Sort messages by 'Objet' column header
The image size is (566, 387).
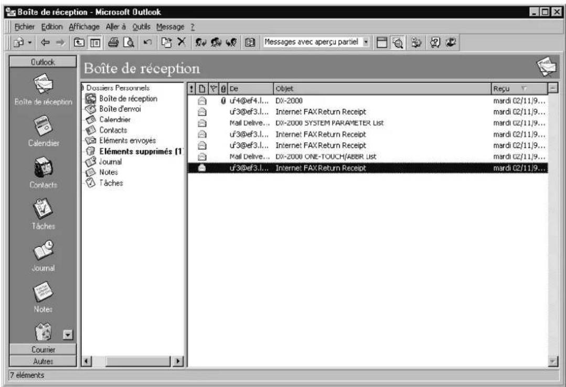pyautogui.click(x=382, y=89)
